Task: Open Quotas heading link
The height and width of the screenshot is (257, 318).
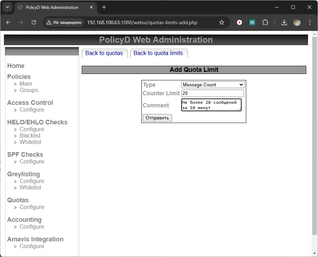Action: click(18, 200)
